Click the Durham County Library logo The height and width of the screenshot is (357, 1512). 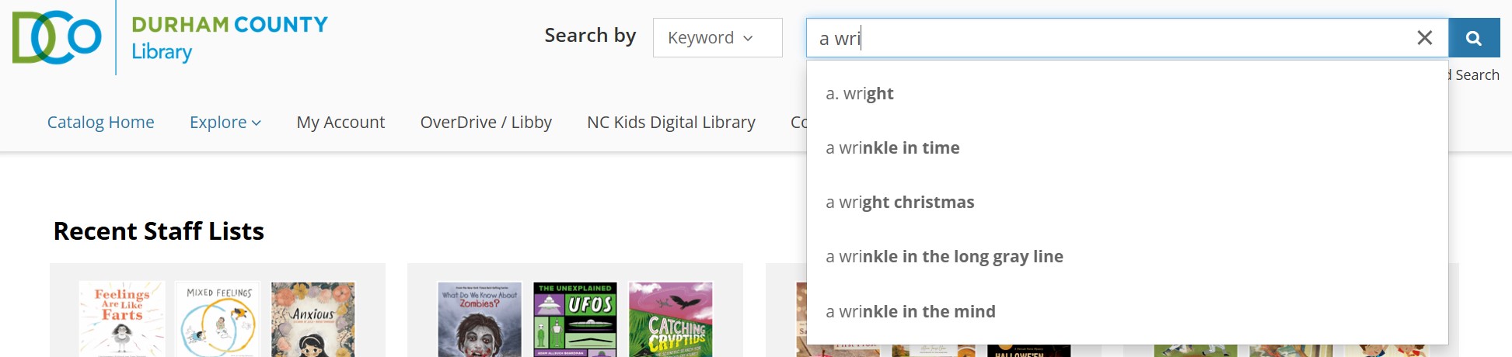[169, 38]
